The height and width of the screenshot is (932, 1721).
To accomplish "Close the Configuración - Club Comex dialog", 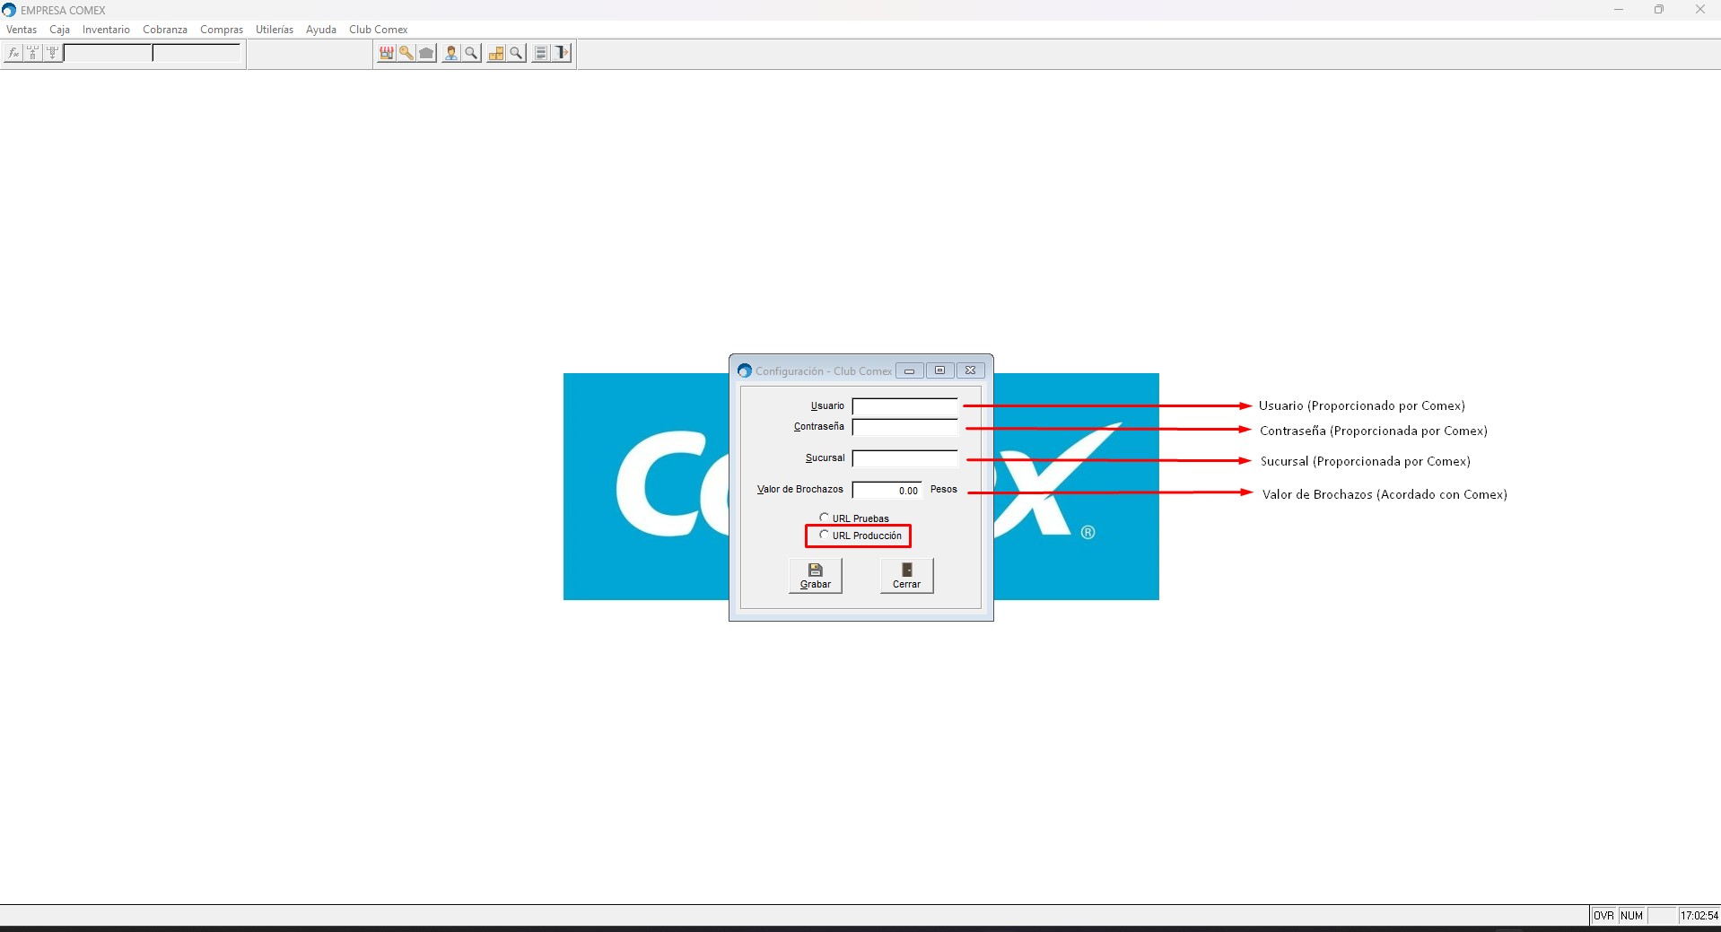I will pyautogui.click(x=970, y=370).
